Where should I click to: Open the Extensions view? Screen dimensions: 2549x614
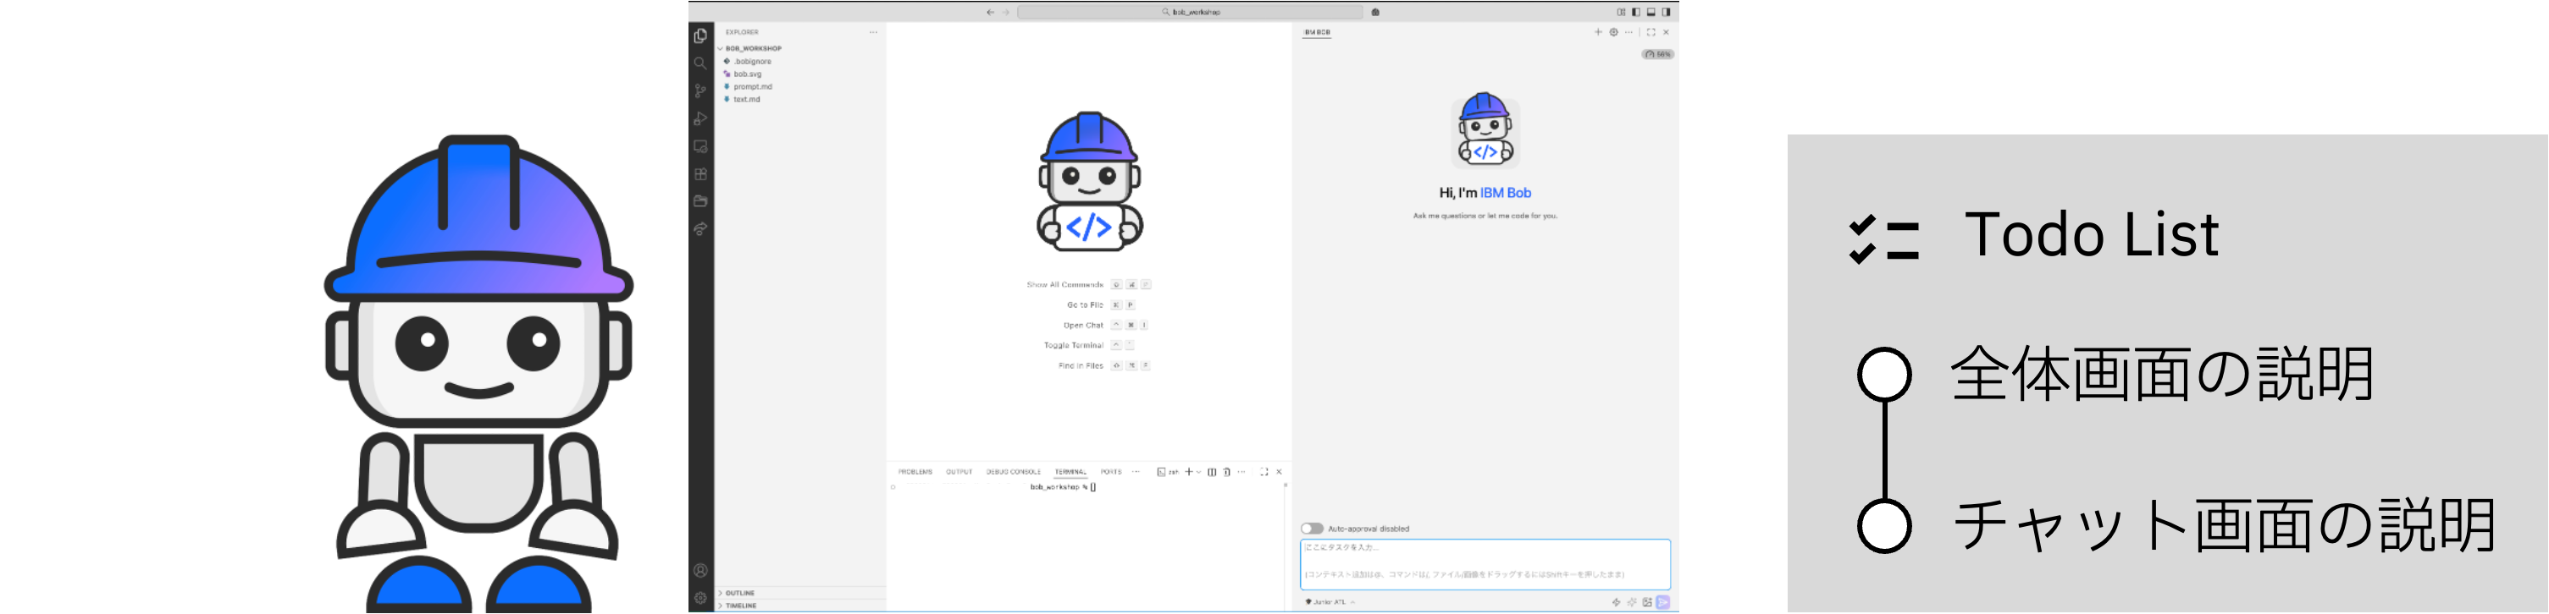tap(700, 174)
